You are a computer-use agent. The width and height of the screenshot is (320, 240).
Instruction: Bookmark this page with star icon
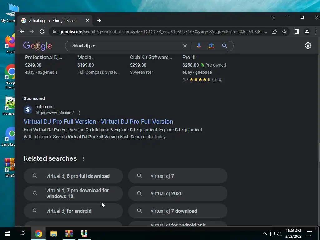point(284,32)
